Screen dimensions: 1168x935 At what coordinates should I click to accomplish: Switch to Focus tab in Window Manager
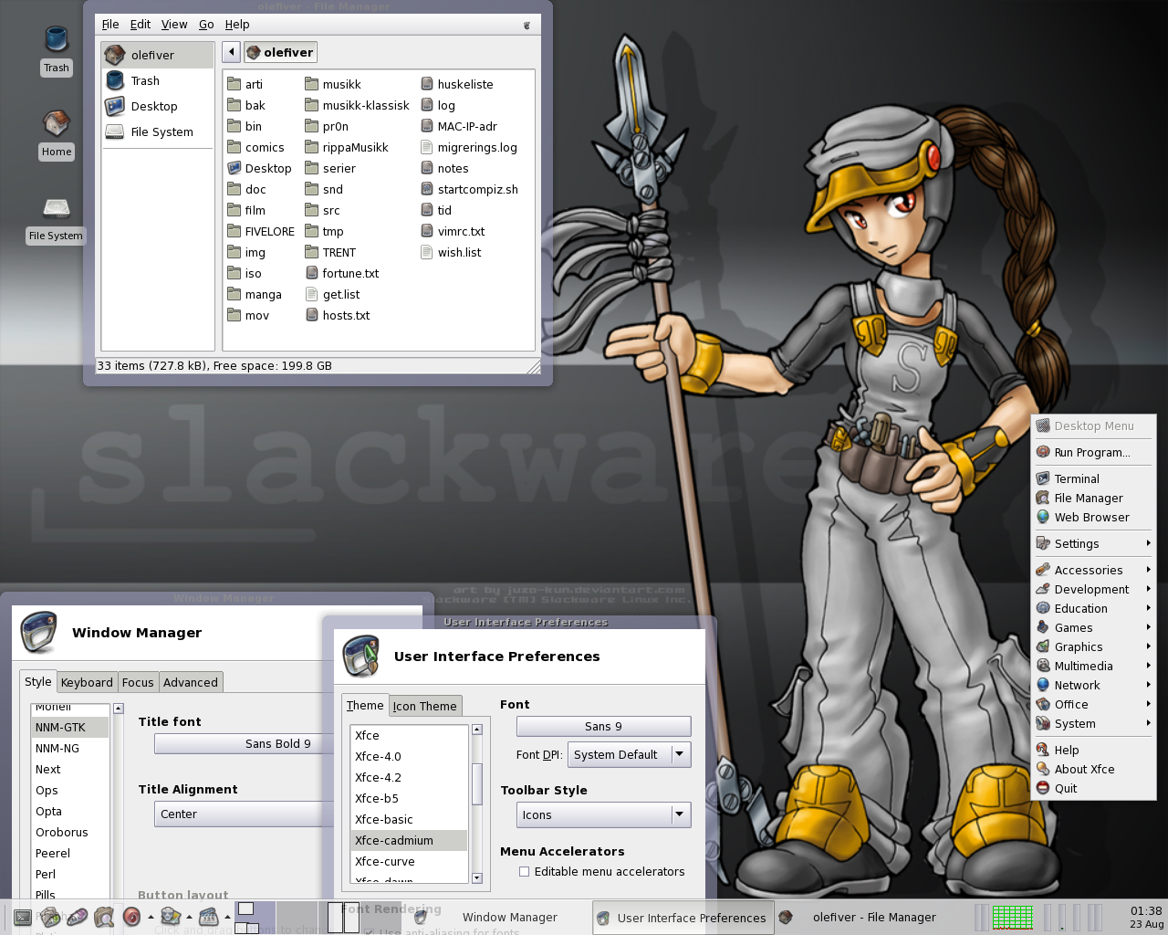138,682
